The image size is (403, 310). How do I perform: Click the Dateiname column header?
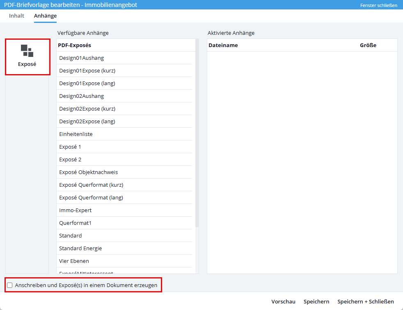click(x=223, y=45)
